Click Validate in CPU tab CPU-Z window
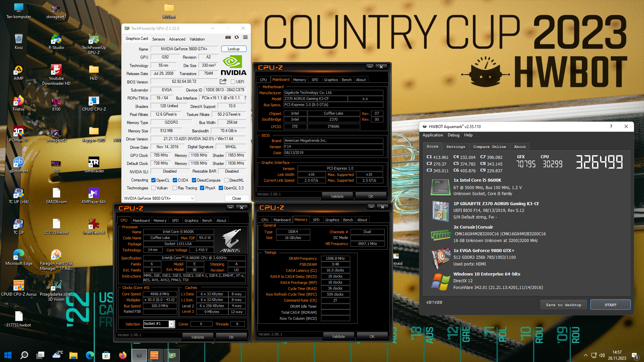 [x=198, y=337]
